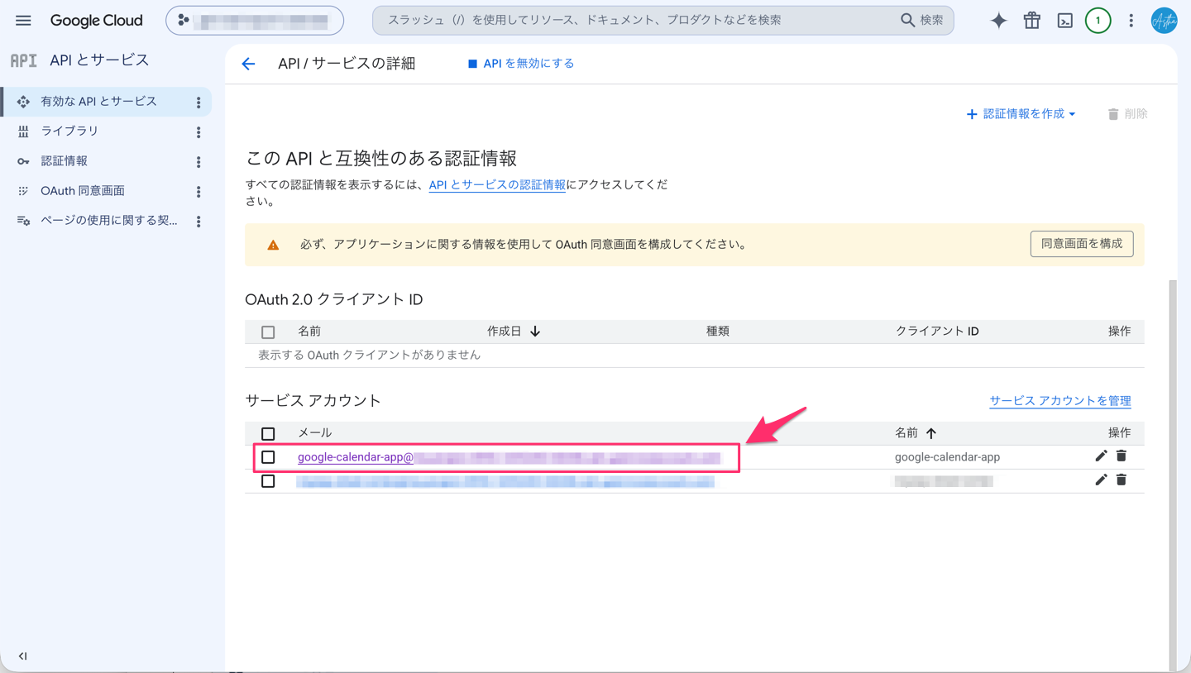Open 認証情報 in the sidebar
This screenshot has height=673, width=1191.
pos(64,161)
